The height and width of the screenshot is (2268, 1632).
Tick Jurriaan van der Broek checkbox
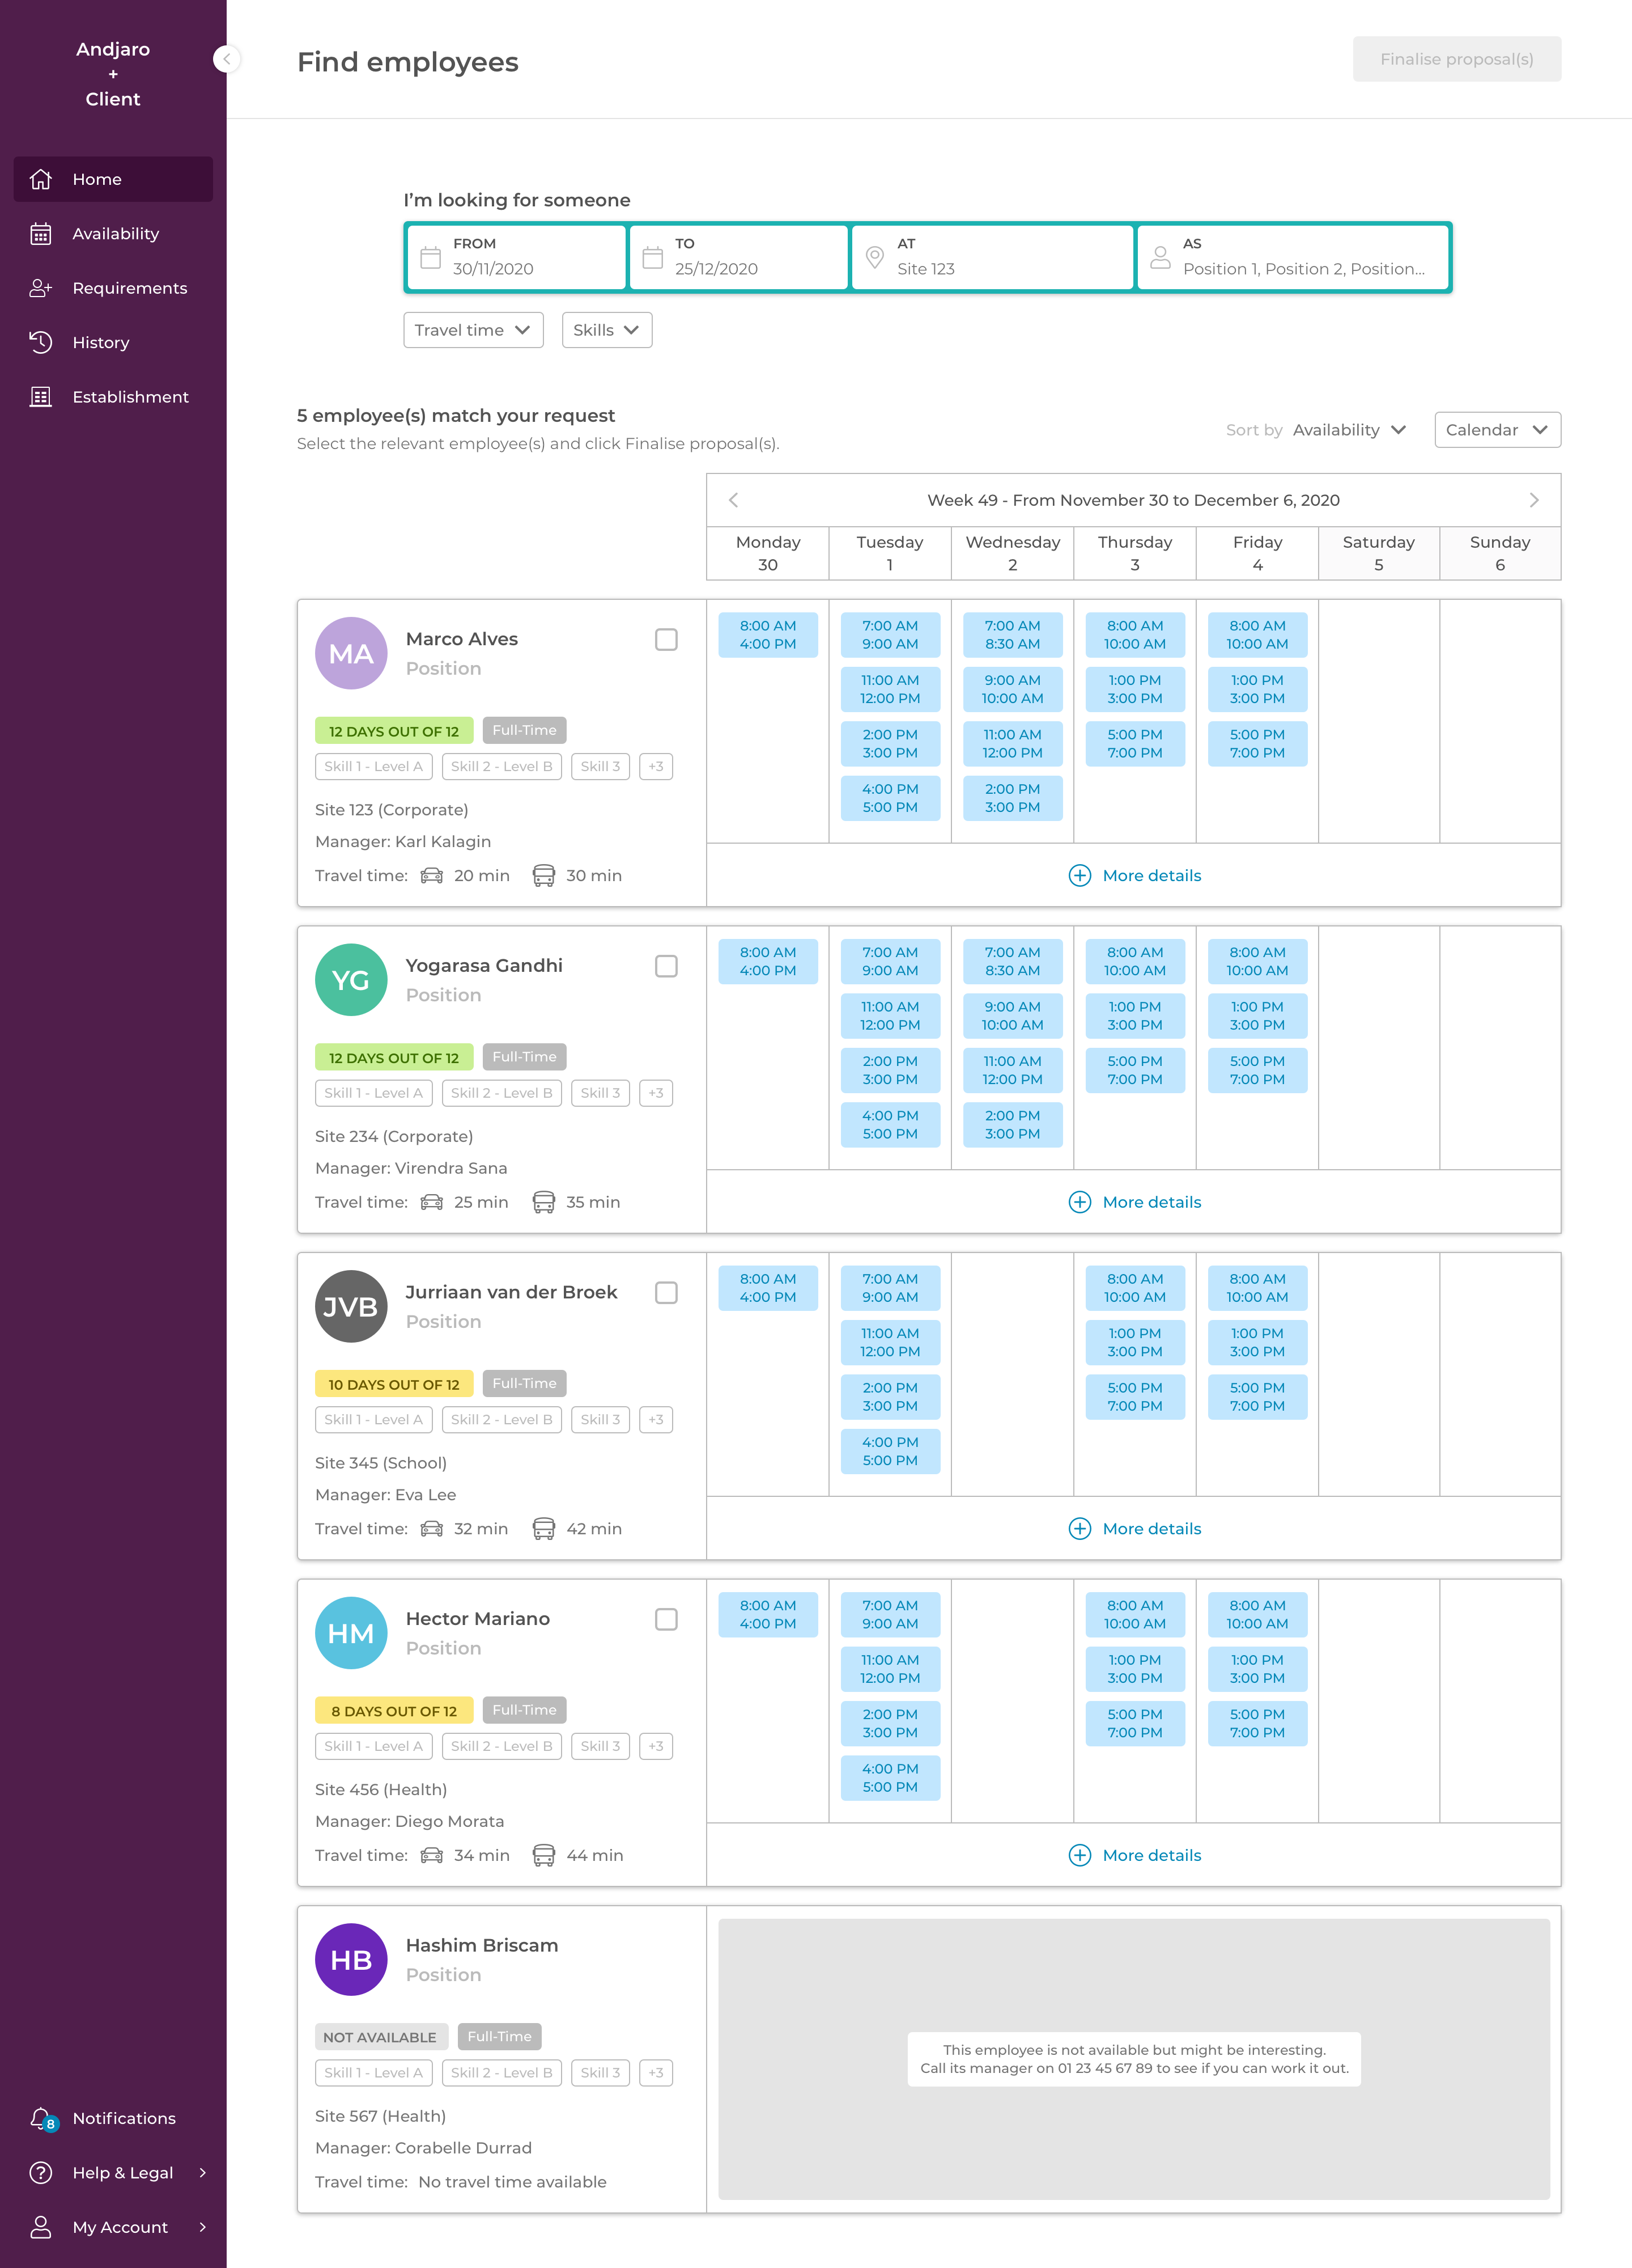(x=666, y=1293)
